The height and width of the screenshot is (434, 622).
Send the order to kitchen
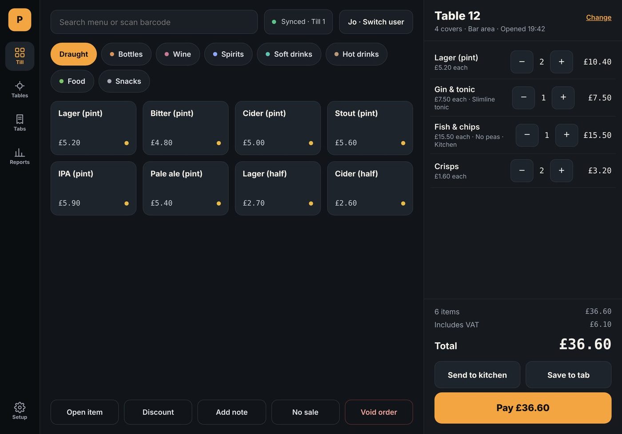pos(477,375)
